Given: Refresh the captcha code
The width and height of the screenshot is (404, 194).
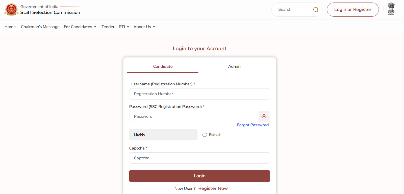Looking at the screenshot, I should pos(212,135).
